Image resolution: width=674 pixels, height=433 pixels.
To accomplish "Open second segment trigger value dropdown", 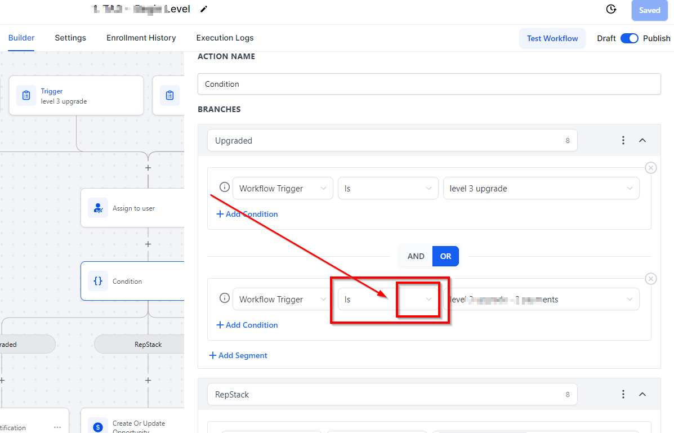I will pos(542,300).
